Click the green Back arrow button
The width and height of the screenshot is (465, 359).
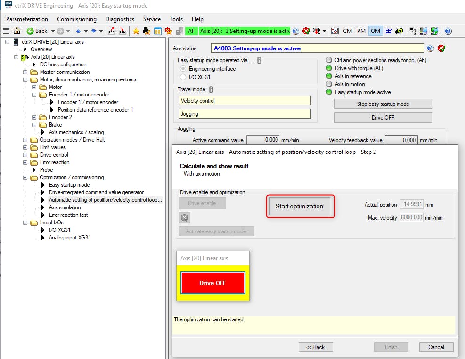37,31
